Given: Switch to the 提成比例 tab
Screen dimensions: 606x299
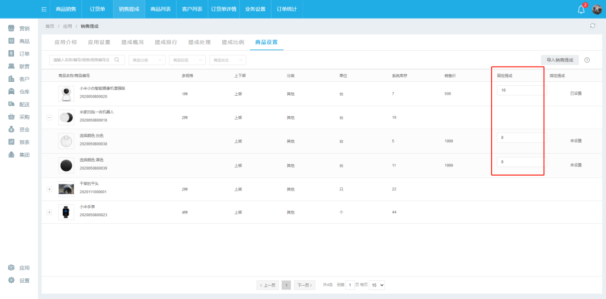Looking at the screenshot, I should 233,42.
